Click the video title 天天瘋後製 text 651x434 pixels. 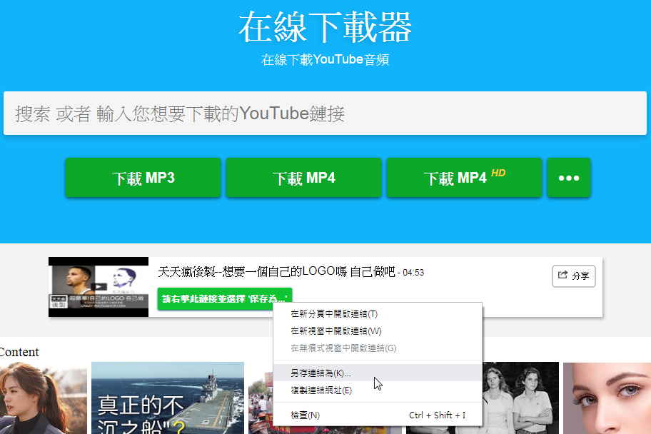coord(276,272)
